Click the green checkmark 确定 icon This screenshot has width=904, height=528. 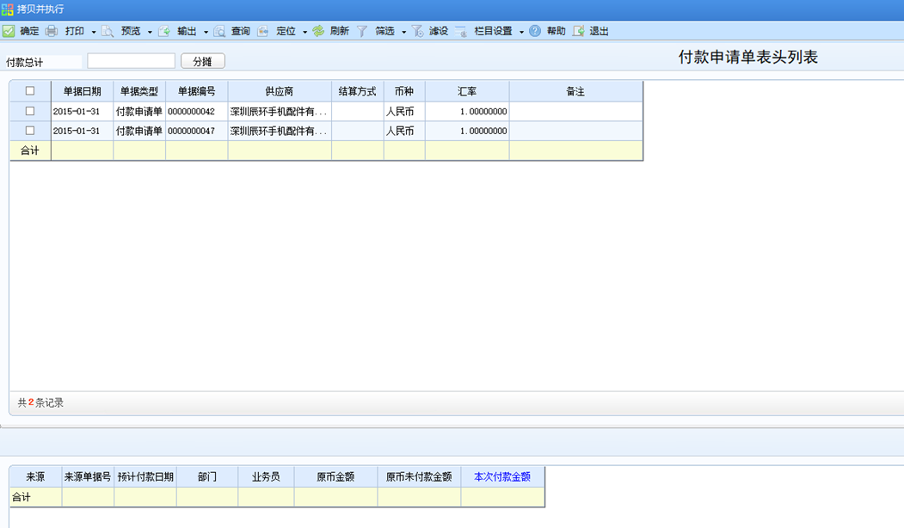click(x=9, y=31)
